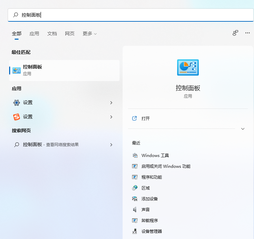254x239 pixels.
Task: Click the 控制面板 title in preview pane
Action: [x=188, y=88]
